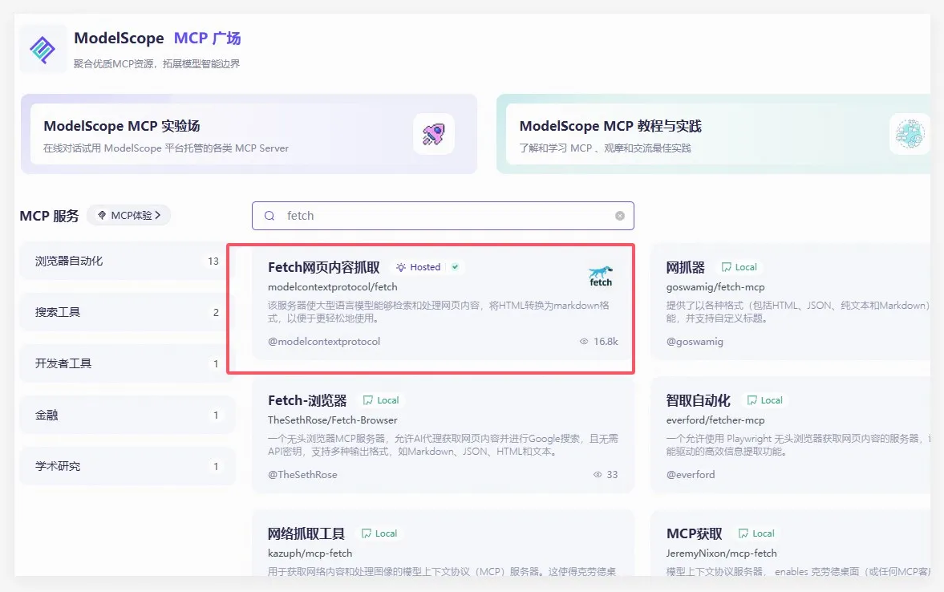This screenshot has height=592, width=944.
Task: Click the rocket icon on MCP 实验场
Action: (x=433, y=134)
